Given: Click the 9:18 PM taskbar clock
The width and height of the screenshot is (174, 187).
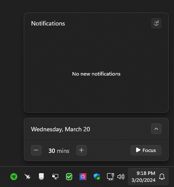Looking at the screenshot, I should pyautogui.click(x=146, y=173).
